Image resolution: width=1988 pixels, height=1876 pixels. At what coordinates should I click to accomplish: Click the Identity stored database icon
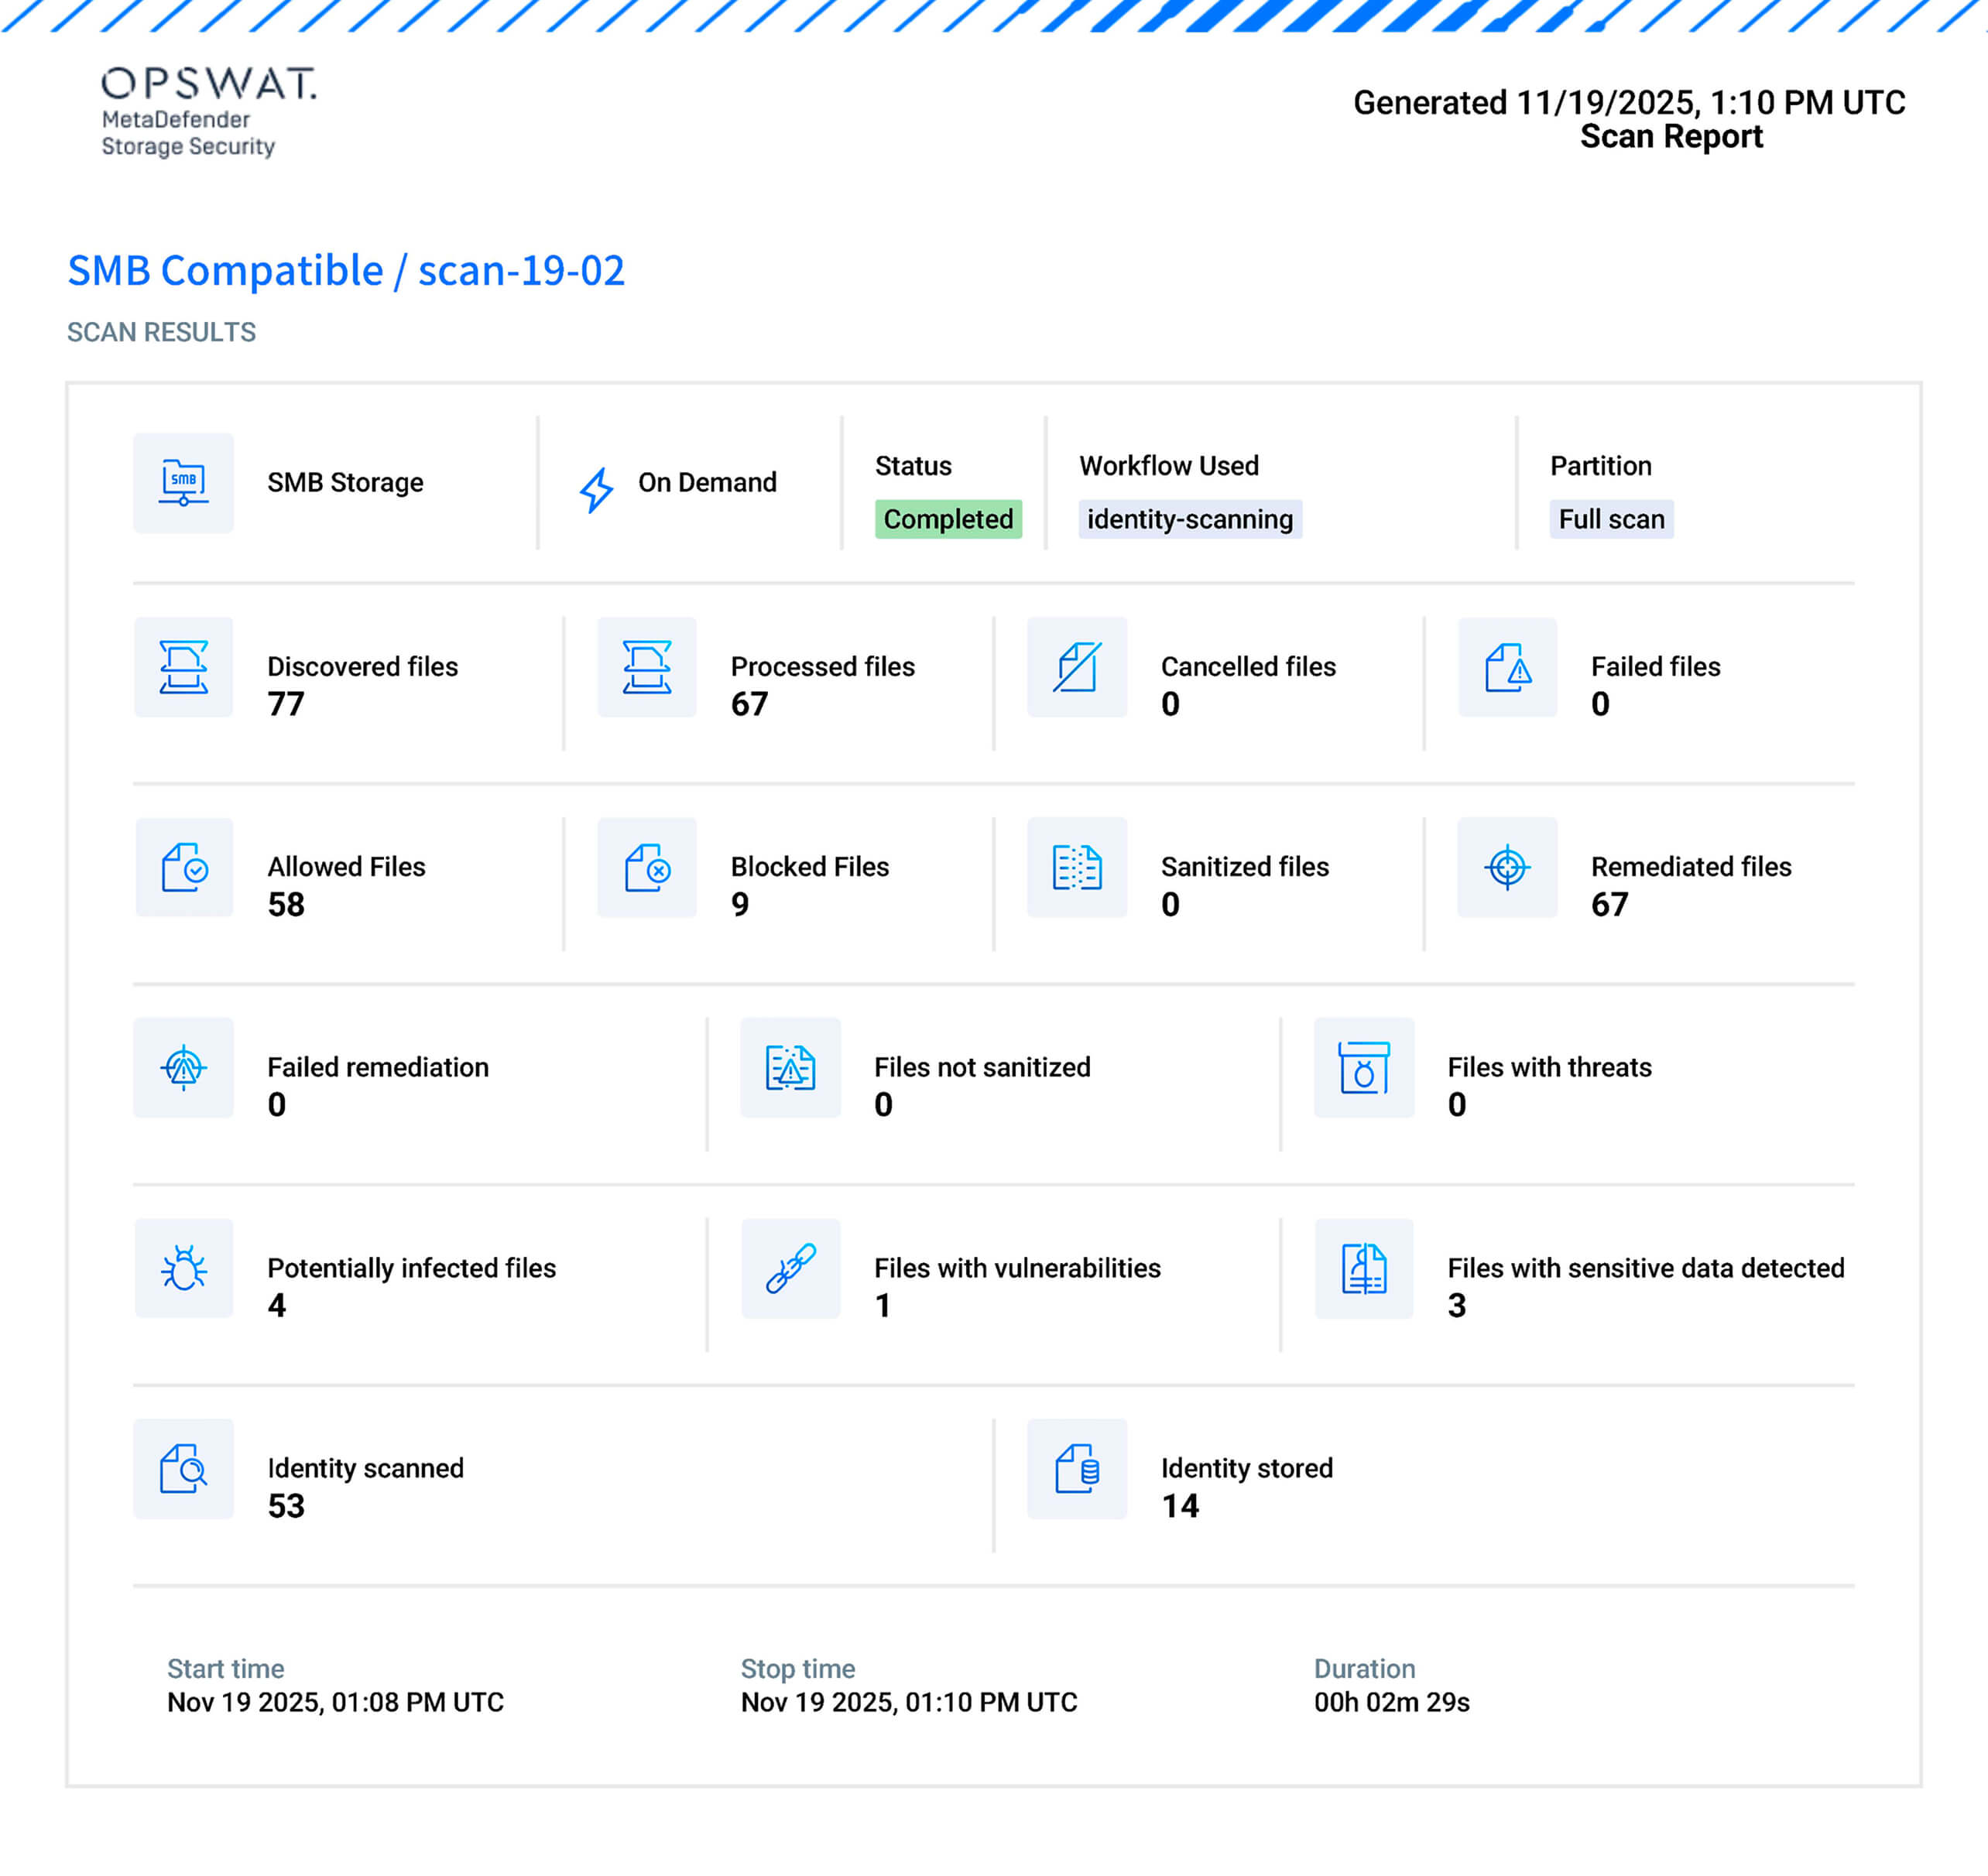[1075, 1468]
